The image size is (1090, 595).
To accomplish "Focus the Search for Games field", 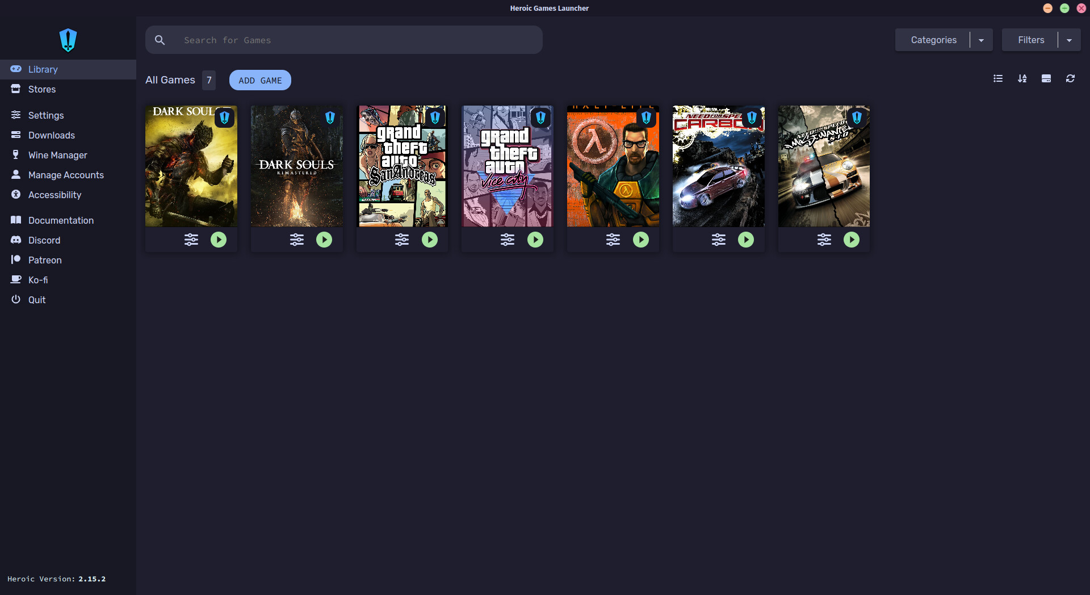I will [x=344, y=40].
